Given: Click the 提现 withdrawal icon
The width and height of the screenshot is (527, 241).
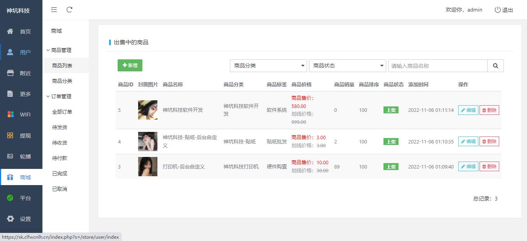Looking at the screenshot, I should [10, 135].
